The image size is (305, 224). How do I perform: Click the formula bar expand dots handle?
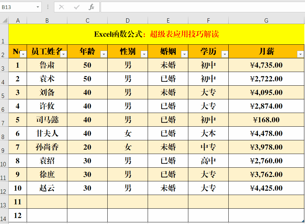pyautogui.click(x=48, y=7)
